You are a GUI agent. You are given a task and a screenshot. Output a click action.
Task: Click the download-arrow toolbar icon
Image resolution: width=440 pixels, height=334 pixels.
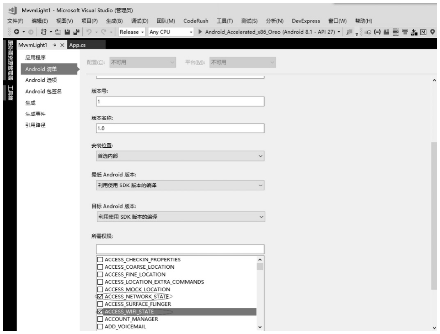tap(414, 32)
